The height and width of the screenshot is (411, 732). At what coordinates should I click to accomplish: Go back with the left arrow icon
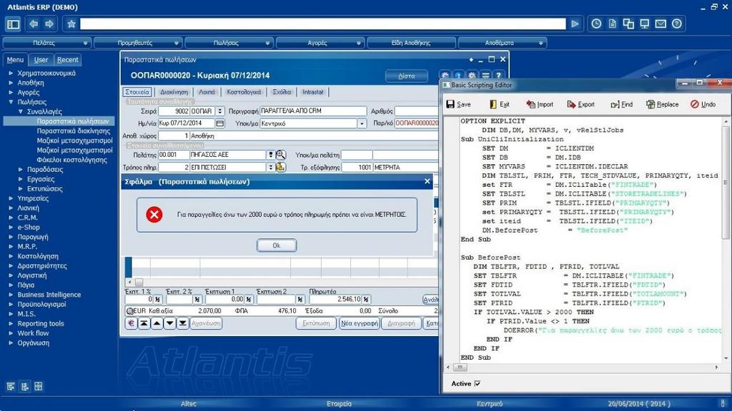pos(34,24)
